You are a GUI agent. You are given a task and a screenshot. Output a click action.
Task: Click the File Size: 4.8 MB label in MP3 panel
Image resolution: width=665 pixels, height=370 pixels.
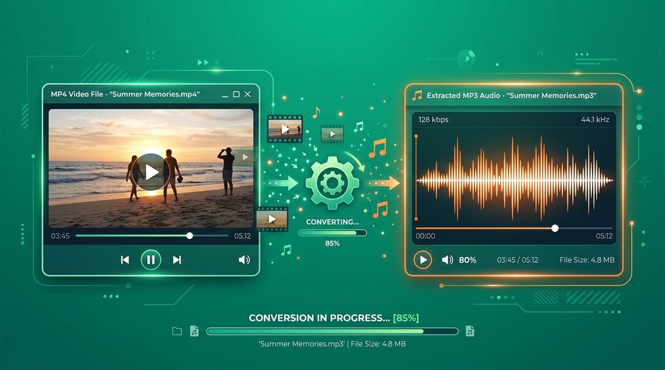click(587, 259)
